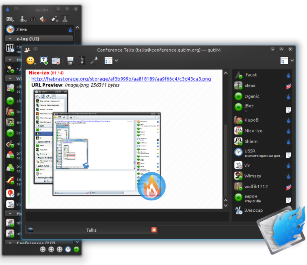Click the client icon beside aleax

pyautogui.click(x=288, y=86)
